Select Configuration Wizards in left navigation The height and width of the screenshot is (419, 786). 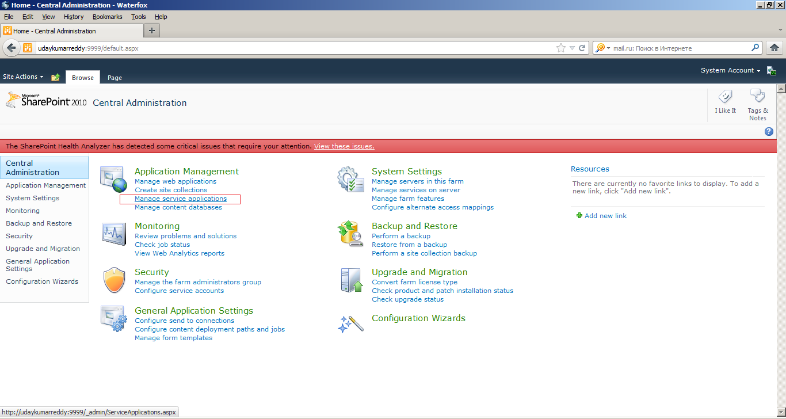click(x=42, y=281)
